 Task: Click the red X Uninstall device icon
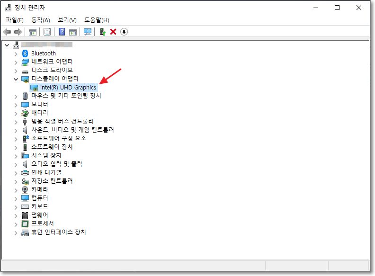(113, 32)
